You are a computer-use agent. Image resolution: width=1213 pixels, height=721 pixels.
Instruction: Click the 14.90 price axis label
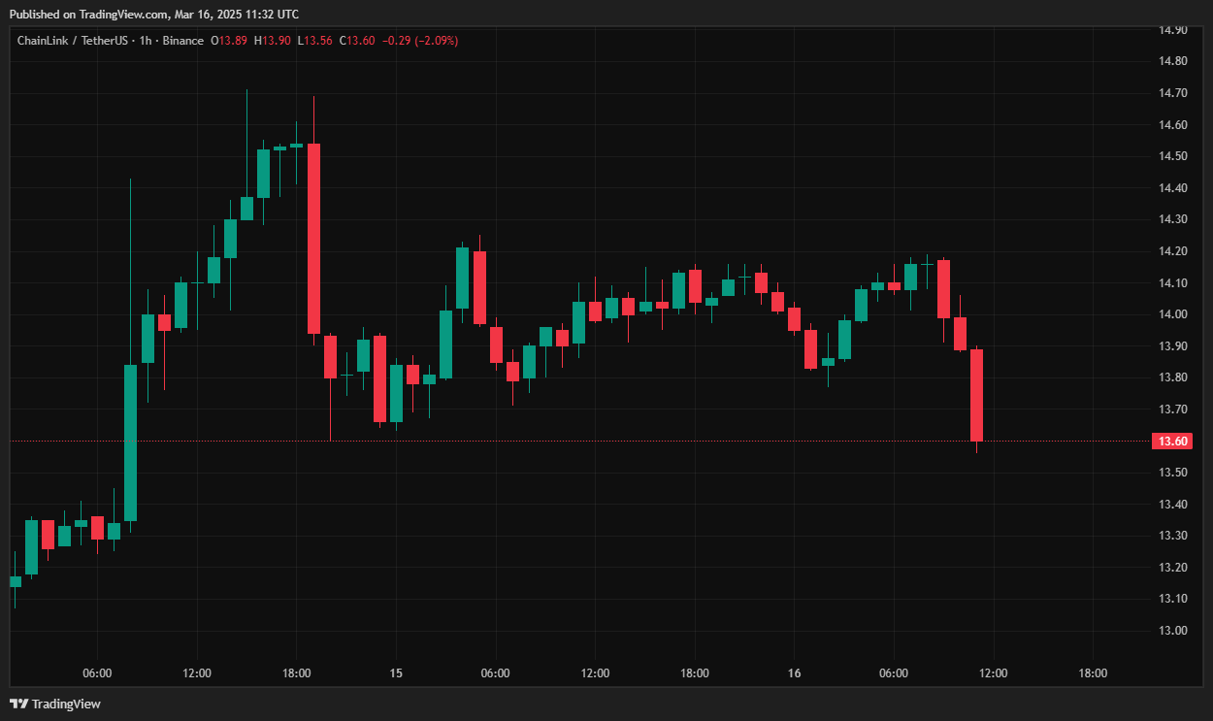pyautogui.click(x=1173, y=30)
